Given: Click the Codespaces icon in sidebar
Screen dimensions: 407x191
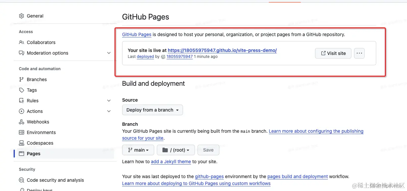Looking at the screenshot, I should point(22,143).
